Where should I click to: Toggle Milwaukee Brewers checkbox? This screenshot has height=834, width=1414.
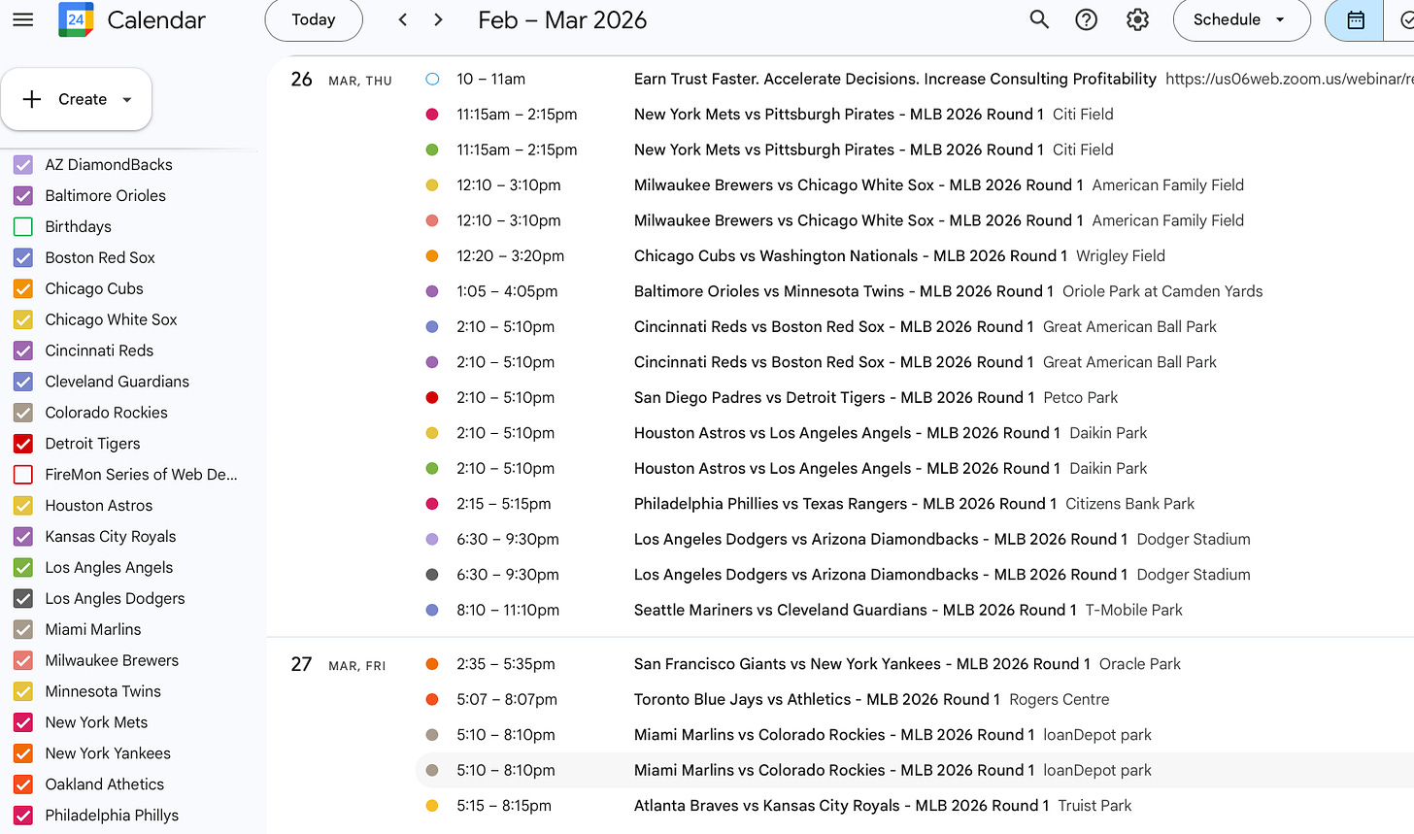[x=23, y=661]
